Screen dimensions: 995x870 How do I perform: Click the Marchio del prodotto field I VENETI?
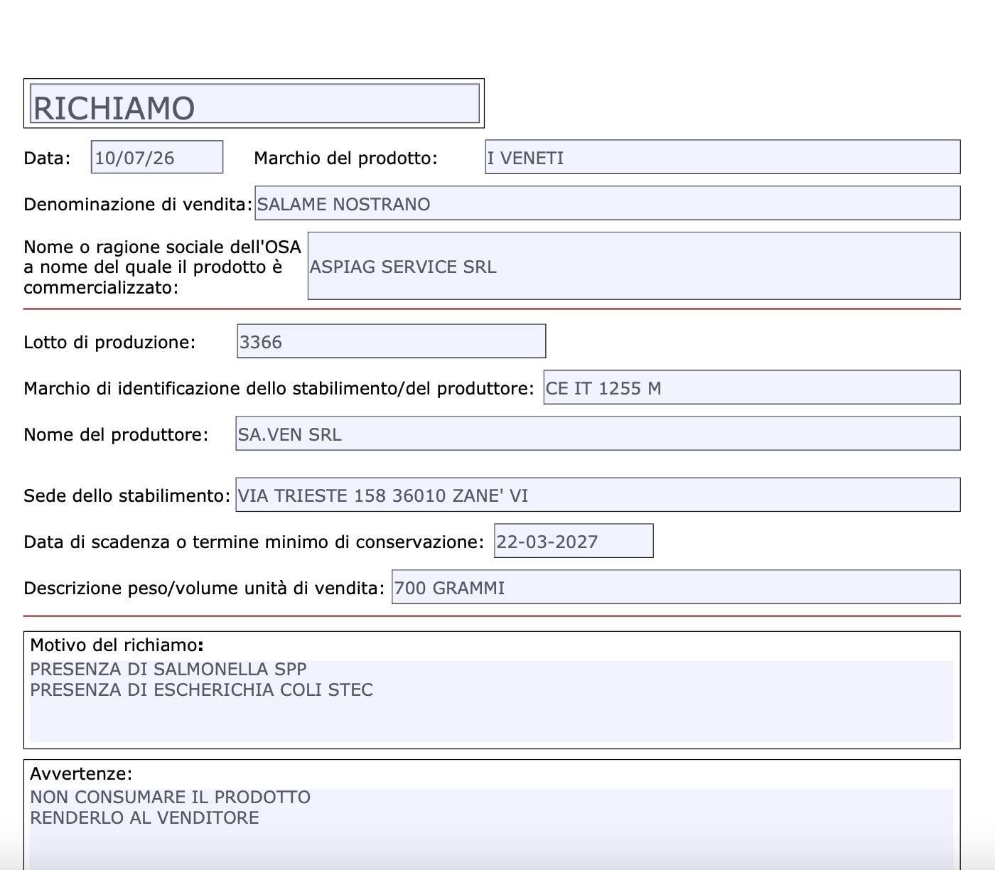tap(723, 157)
